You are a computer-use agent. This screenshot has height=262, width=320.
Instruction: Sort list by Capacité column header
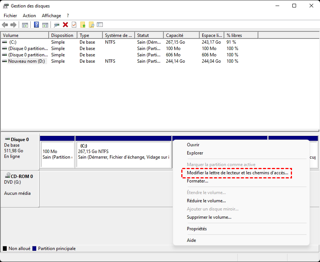181,35
